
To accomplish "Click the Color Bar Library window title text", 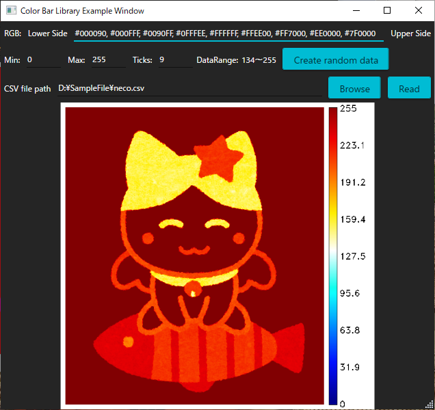I will [82, 11].
